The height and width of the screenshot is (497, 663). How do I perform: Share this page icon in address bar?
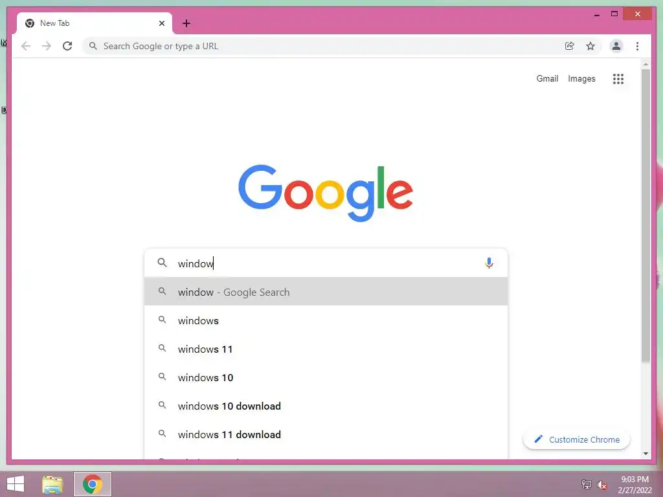(x=570, y=46)
